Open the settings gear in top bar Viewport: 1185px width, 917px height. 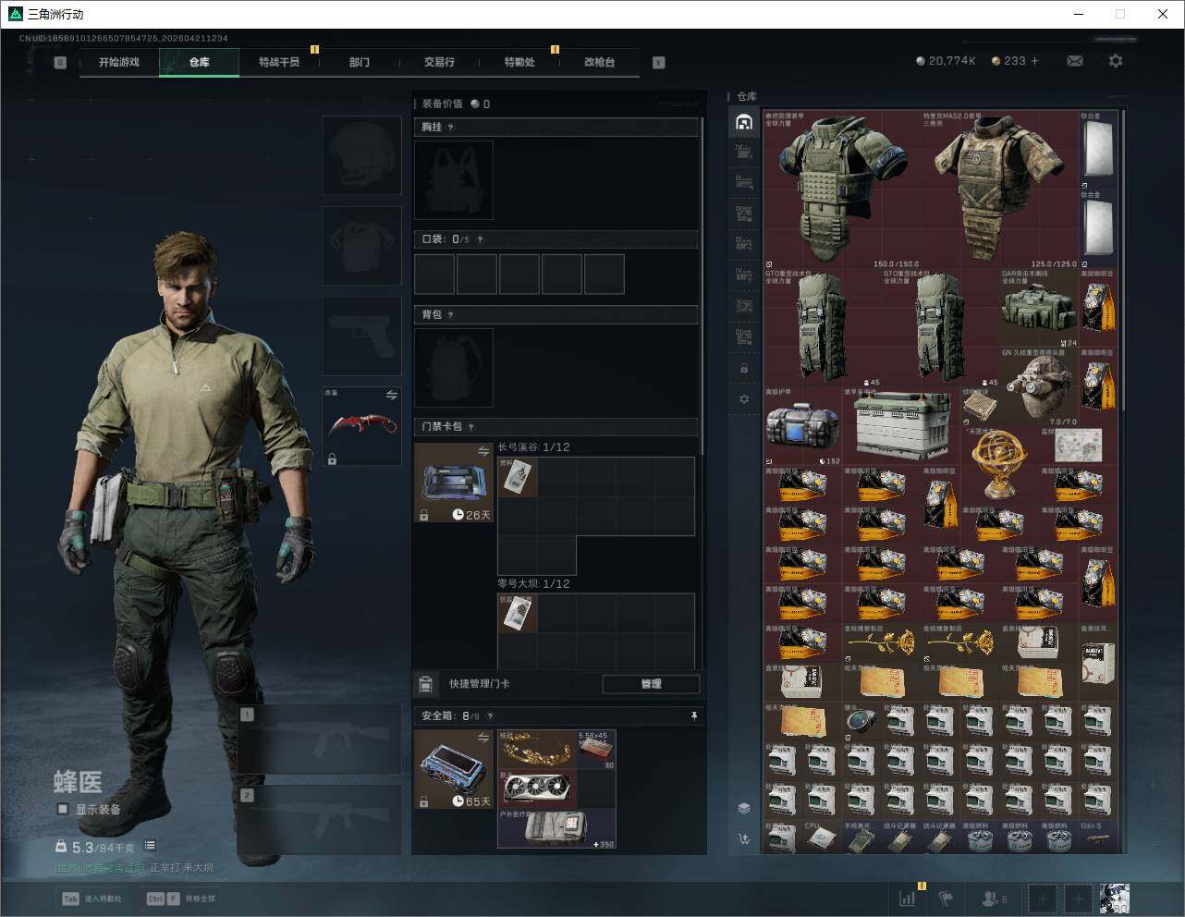pyautogui.click(x=1116, y=61)
